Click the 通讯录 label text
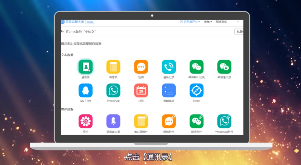The image size is (301, 165). point(86,77)
